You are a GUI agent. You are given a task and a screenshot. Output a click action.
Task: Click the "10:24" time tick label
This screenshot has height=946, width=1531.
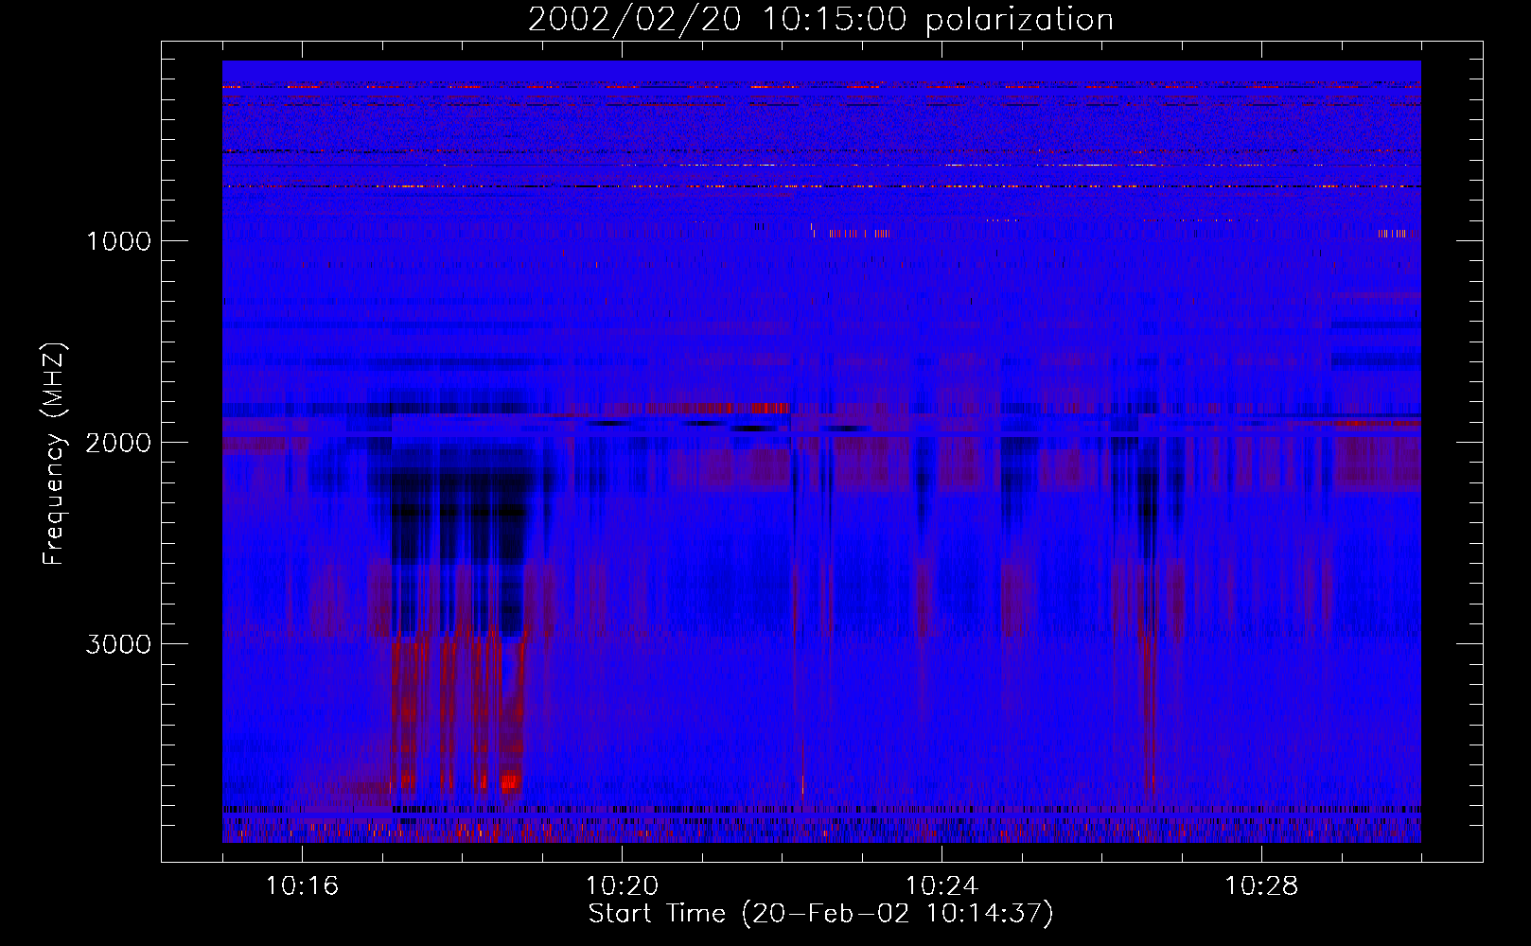click(x=941, y=886)
